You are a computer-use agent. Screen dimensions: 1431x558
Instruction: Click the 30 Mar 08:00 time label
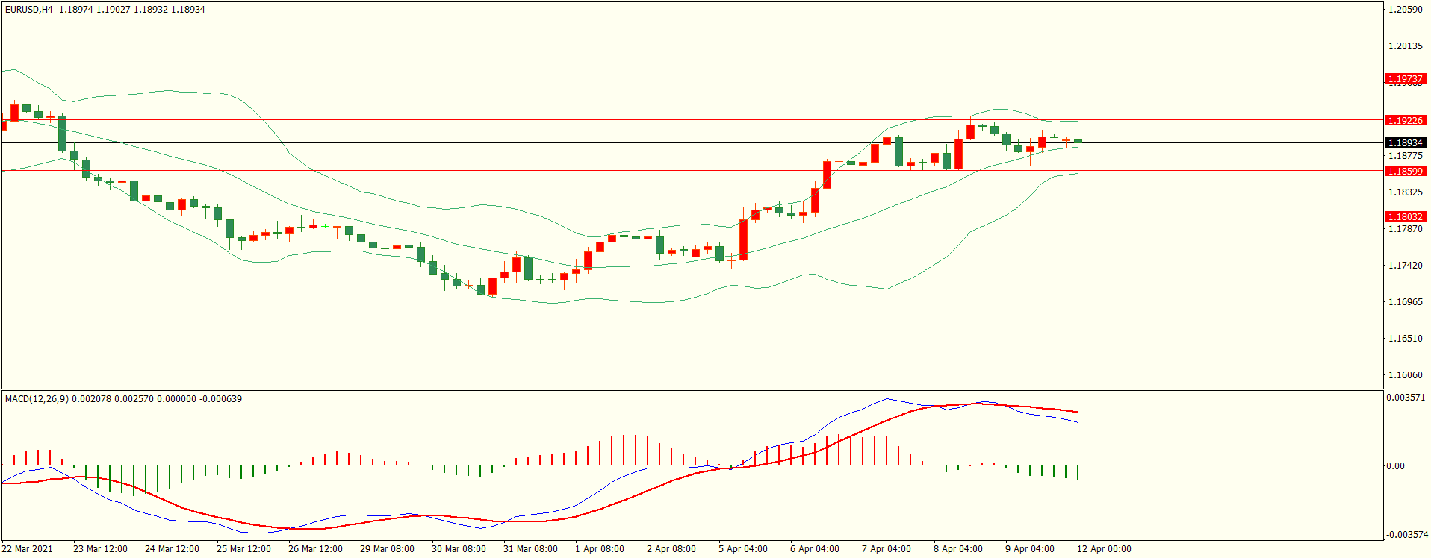point(459,549)
